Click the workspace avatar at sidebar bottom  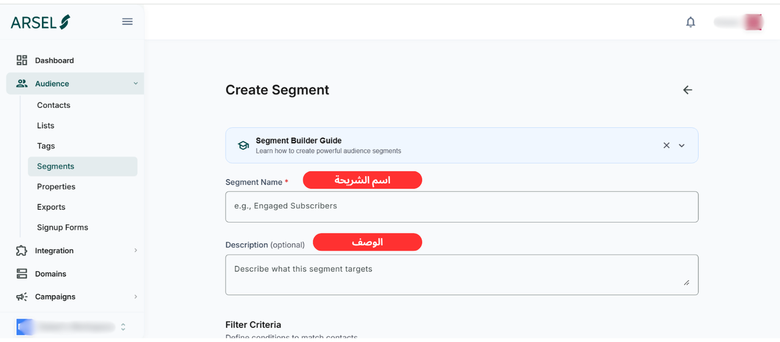(x=24, y=327)
